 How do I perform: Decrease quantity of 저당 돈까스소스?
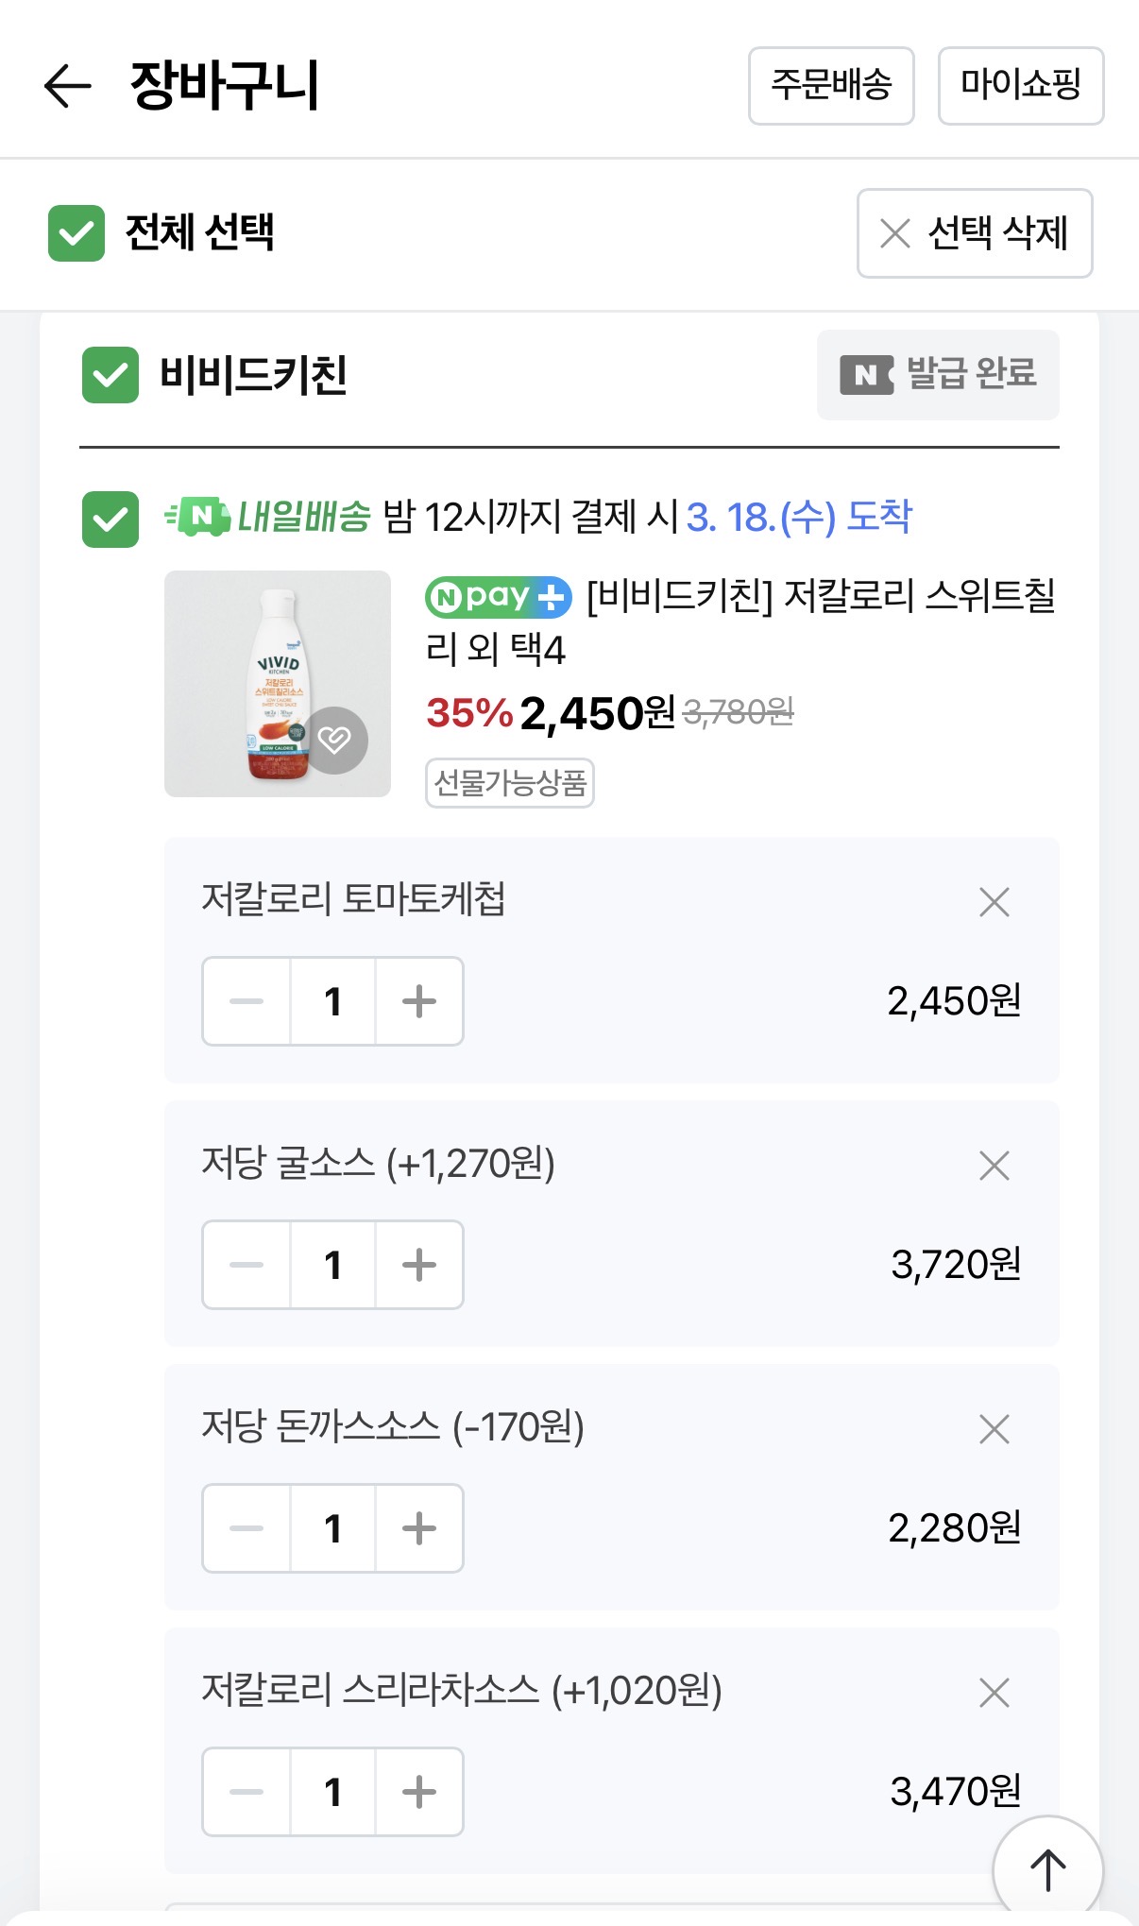pos(246,1528)
